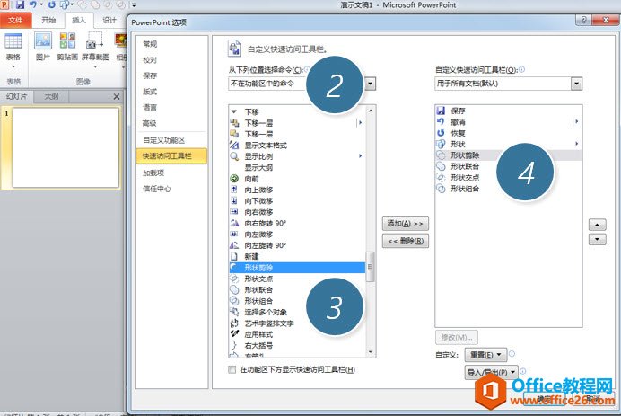Screen dimensions: 621x416
Task: Select 应用样式 command in list
Action: pyautogui.click(x=297, y=334)
